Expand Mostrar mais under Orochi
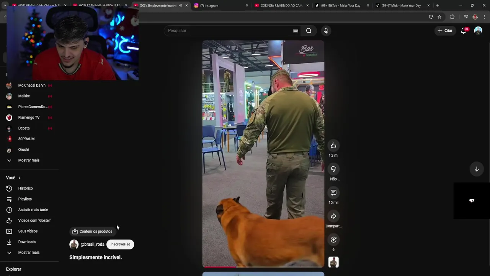The height and width of the screenshot is (276, 490). [x=29, y=160]
